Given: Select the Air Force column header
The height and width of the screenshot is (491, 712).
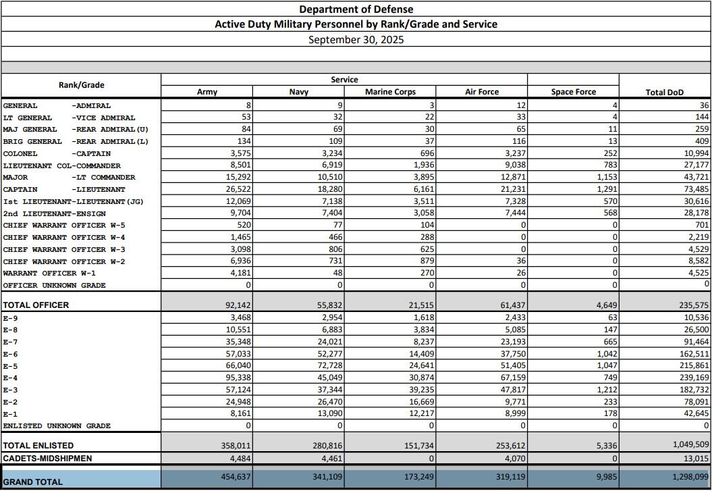Looking at the screenshot, I should tap(482, 92).
